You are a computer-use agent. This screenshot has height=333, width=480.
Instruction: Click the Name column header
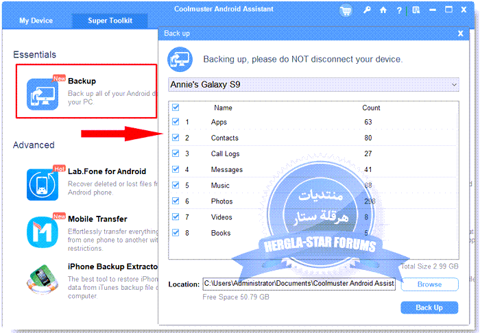point(223,108)
